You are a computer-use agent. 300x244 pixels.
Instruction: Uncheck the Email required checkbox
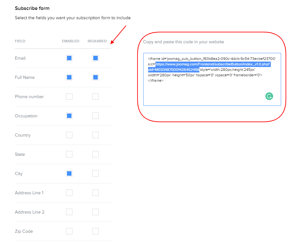tap(96, 58)
